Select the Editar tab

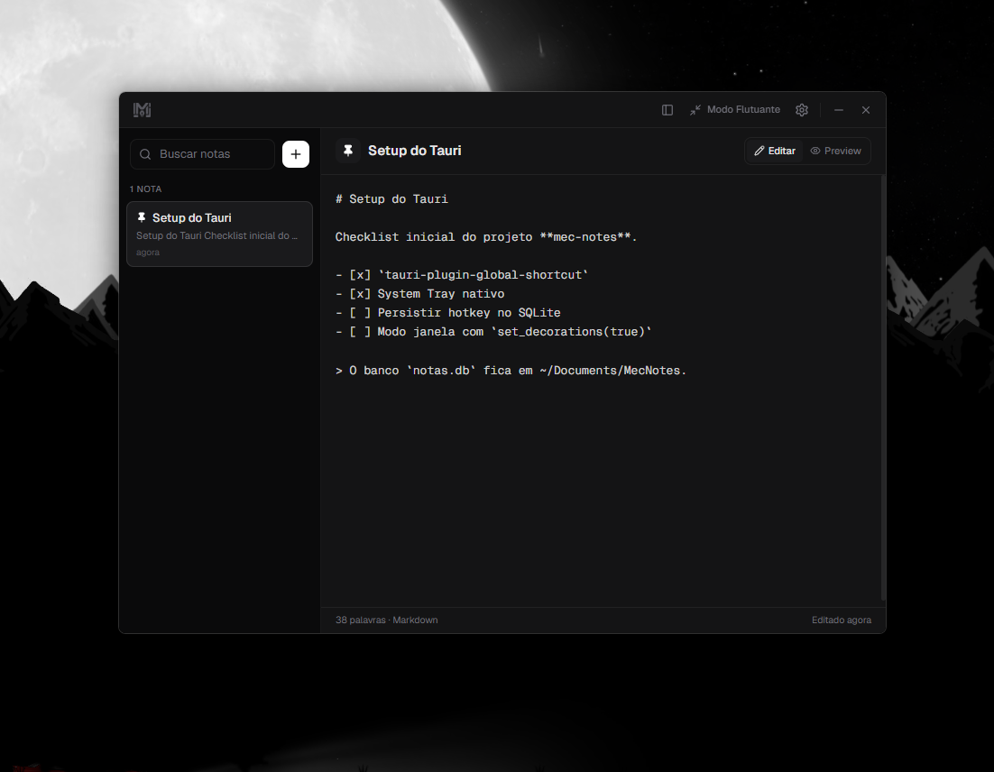[775, 151]
